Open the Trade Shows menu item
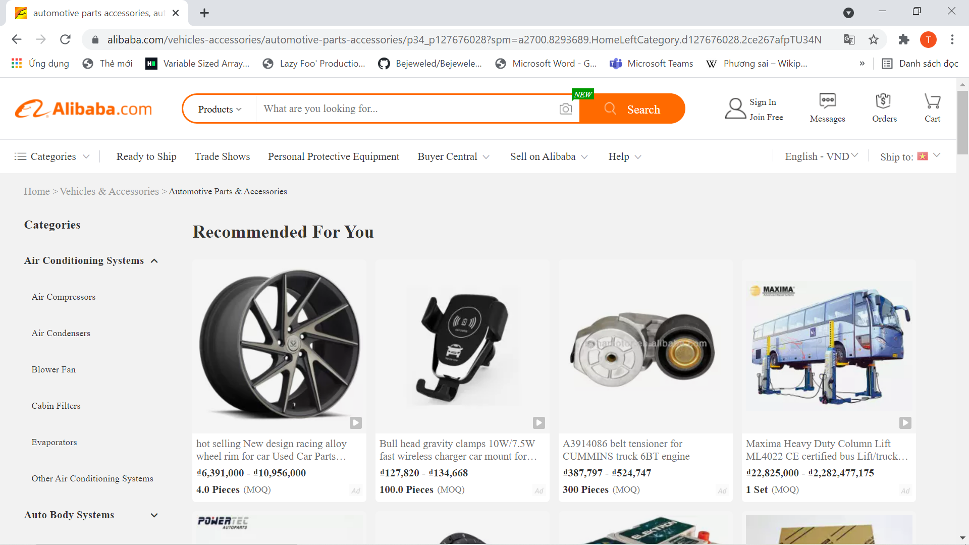This screenshot has width=969, height=545. coord(223,156)
